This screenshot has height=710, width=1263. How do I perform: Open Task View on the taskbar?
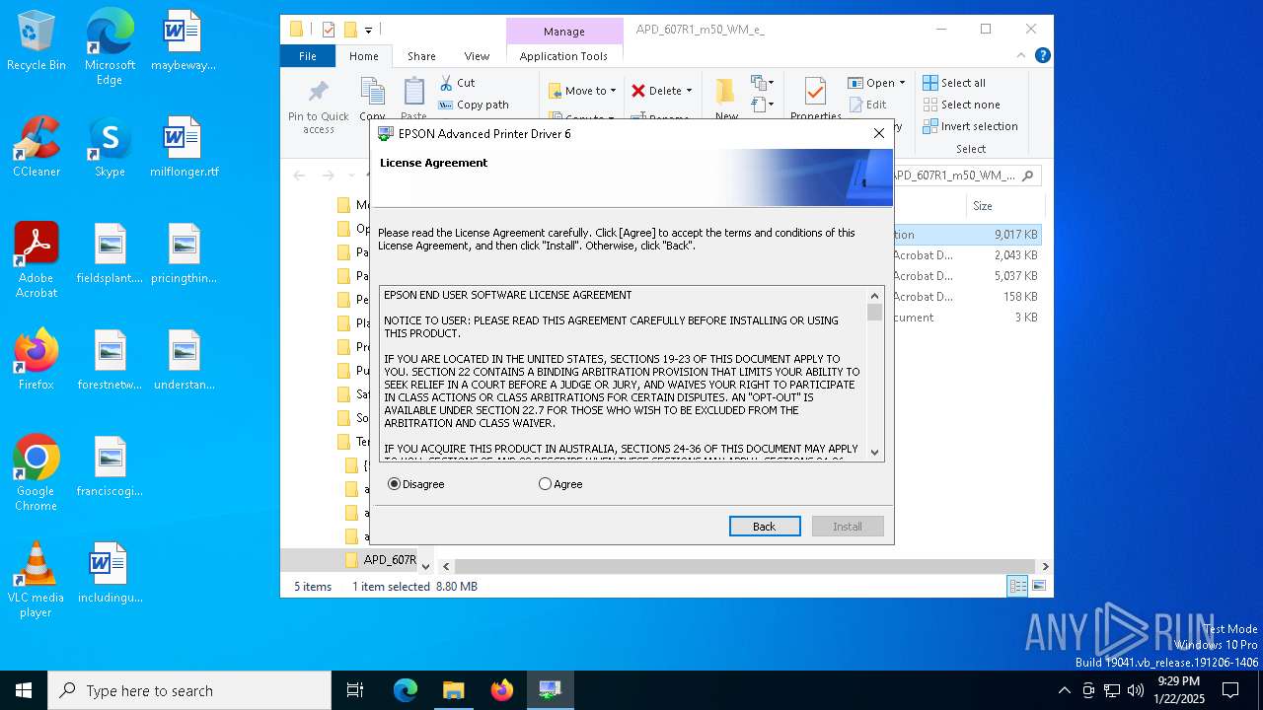tap(355, 690)
